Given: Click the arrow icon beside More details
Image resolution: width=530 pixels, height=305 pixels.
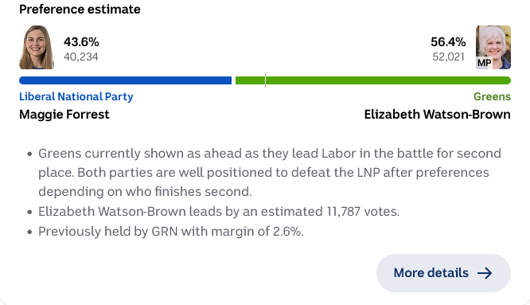Looking at the screenshot, I should pos(485,273).
